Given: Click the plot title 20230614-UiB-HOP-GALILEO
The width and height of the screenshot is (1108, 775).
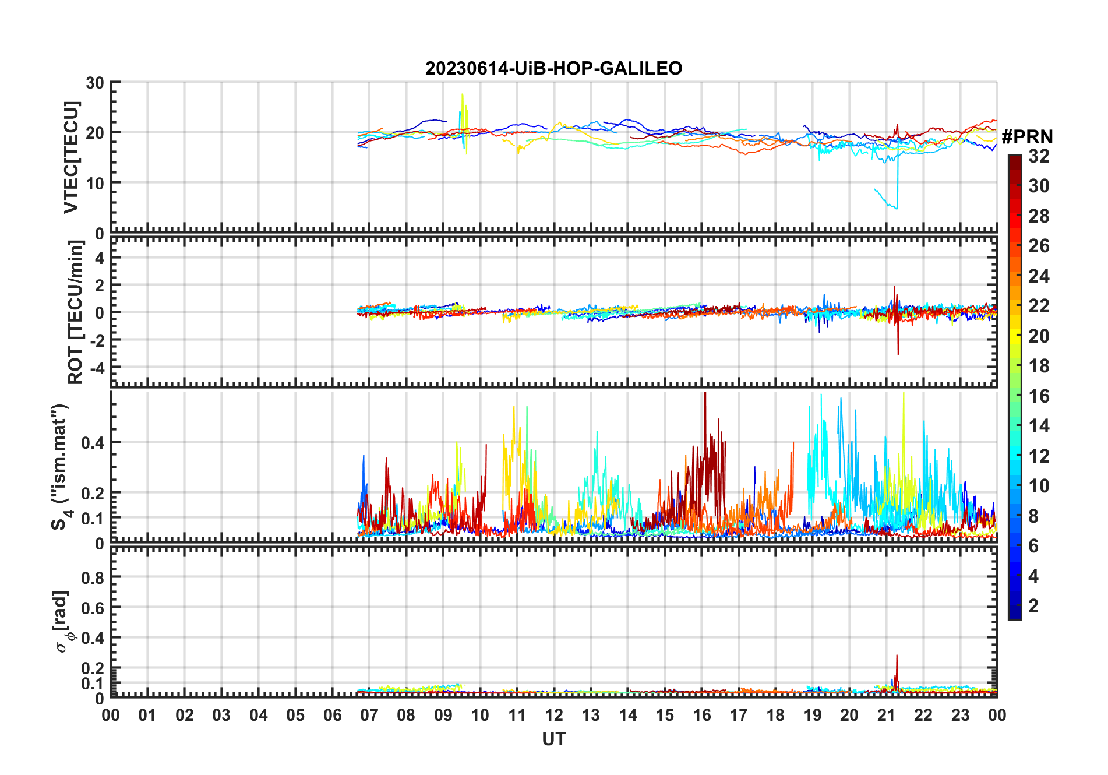Looking at the screenshot, I should [553, 68].
